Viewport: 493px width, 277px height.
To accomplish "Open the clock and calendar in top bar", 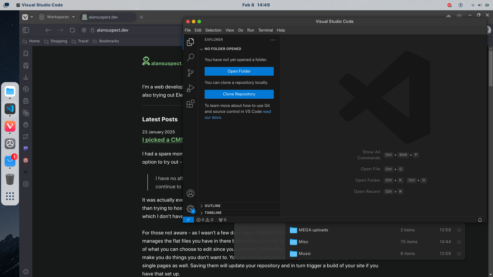I will (x=256, y=5).
